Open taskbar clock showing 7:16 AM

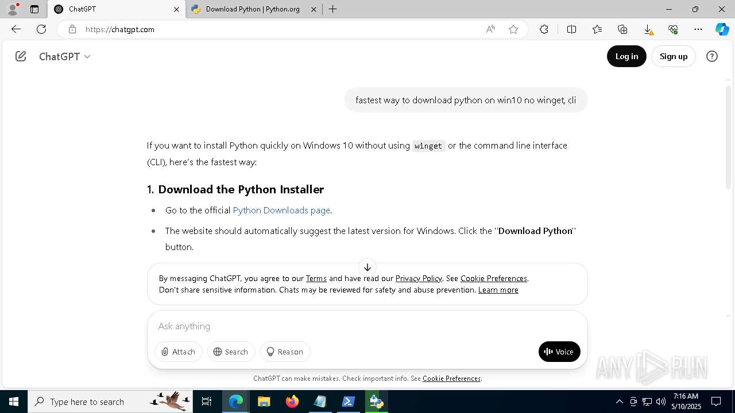tap(686, 402)
